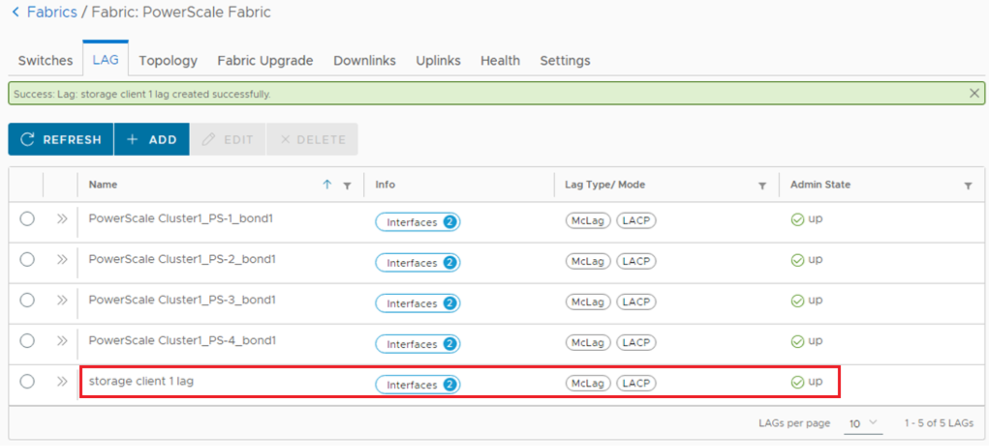989x446 pixels.
Task: Select the PS-4_bond1 row radio button
Action: tap(27, 340)
